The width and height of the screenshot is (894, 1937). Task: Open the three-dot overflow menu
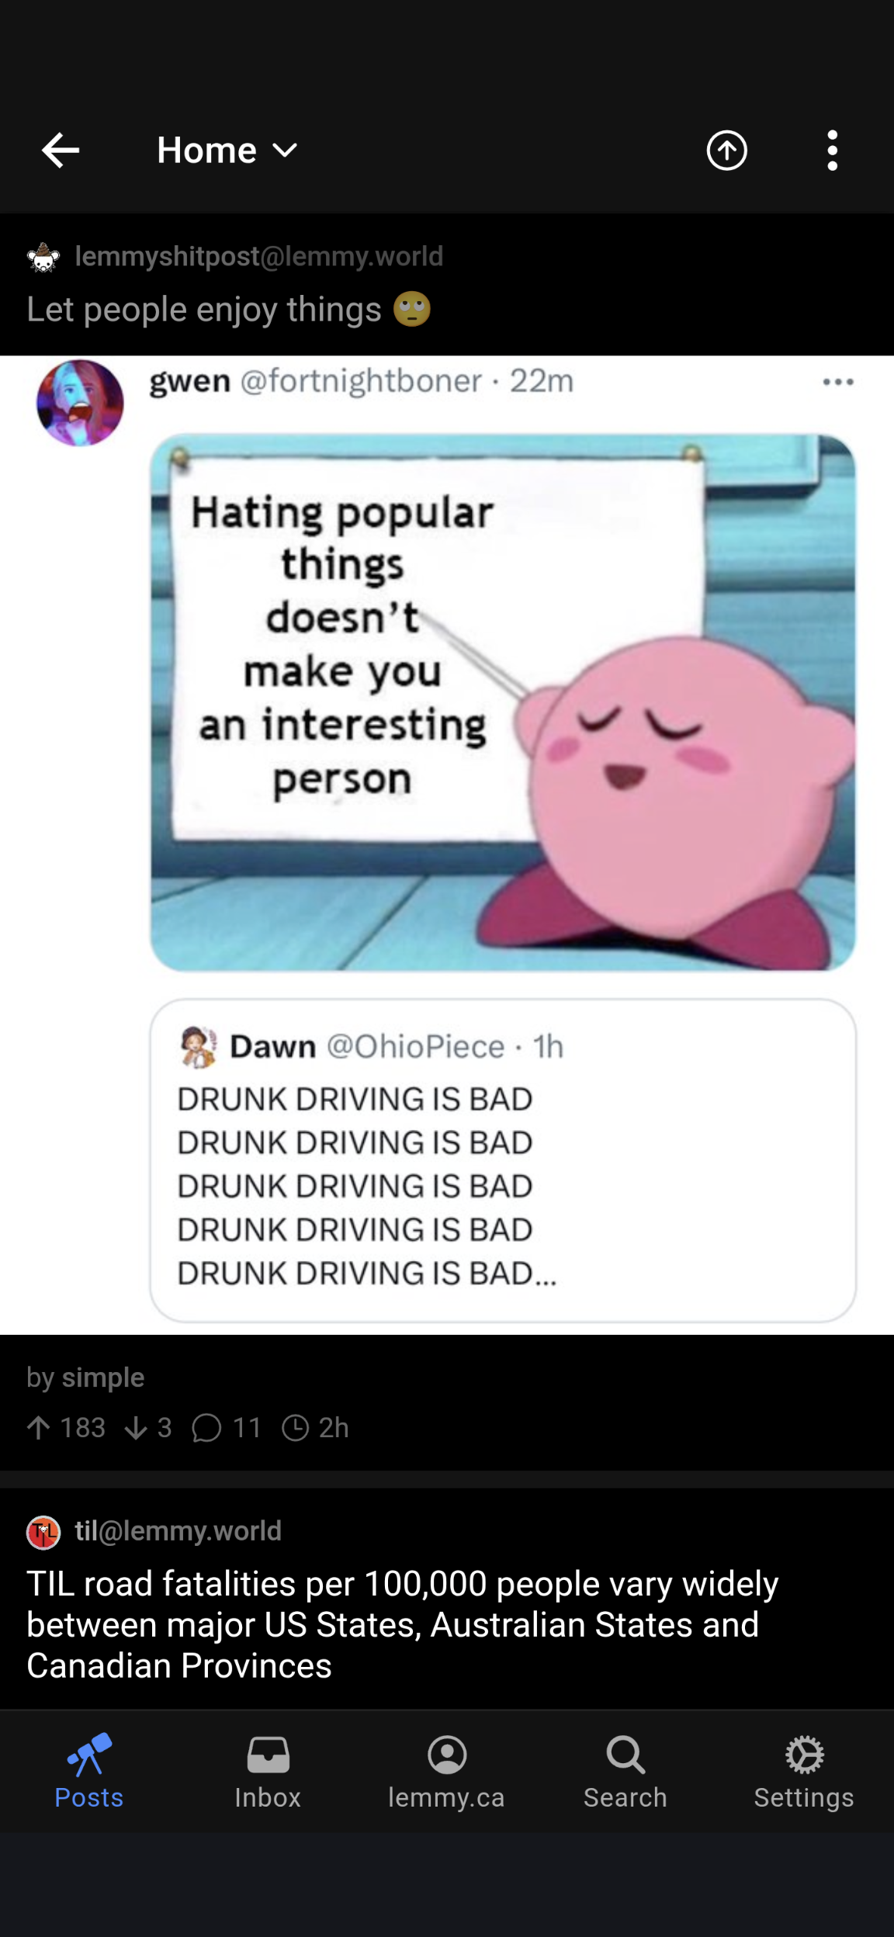click(832, 151)
